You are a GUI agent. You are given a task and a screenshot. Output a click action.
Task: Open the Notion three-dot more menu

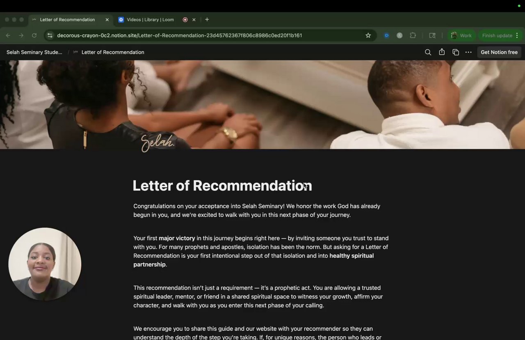pyautogui.click(x=468, y=52)
